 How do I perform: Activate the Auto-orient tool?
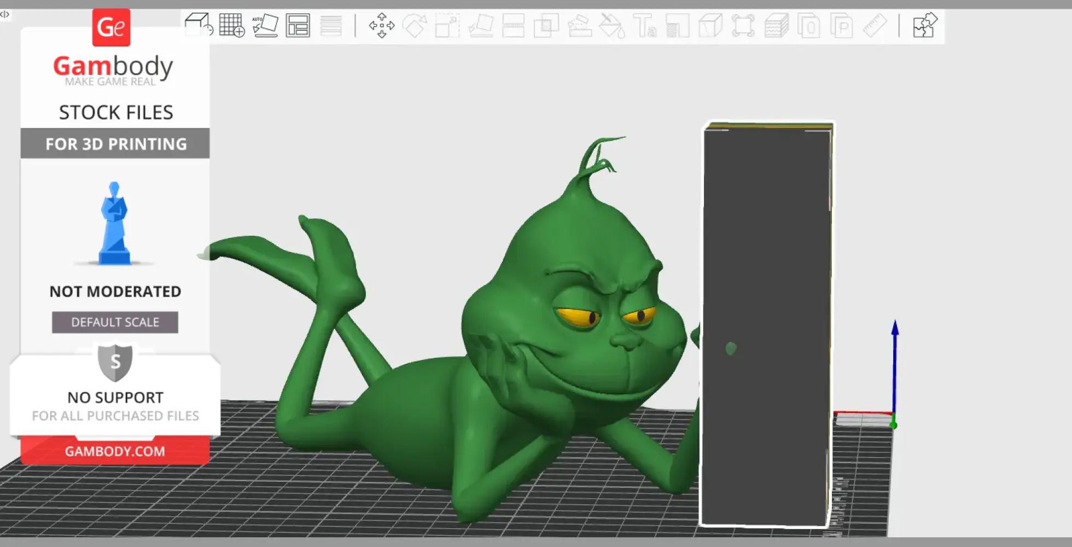click(264, 25)
